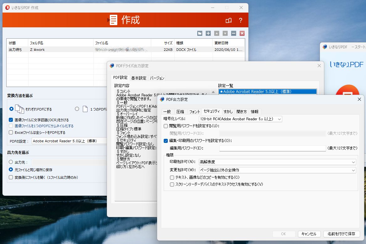The width and height of the screenshot is (366, 244).
Task: Open バージョン tab in driver dialog
Action: (157, 78)
